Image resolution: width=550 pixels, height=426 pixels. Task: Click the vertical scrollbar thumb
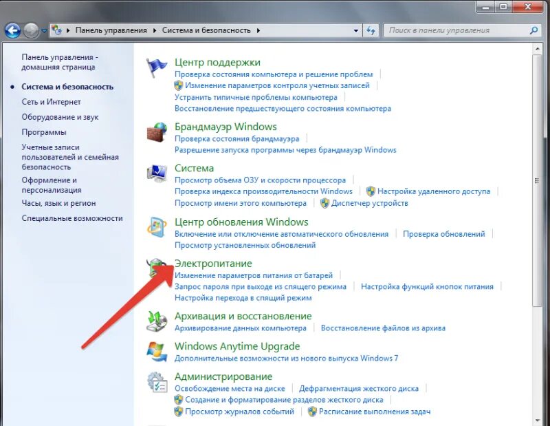click(x=537, y=180)
